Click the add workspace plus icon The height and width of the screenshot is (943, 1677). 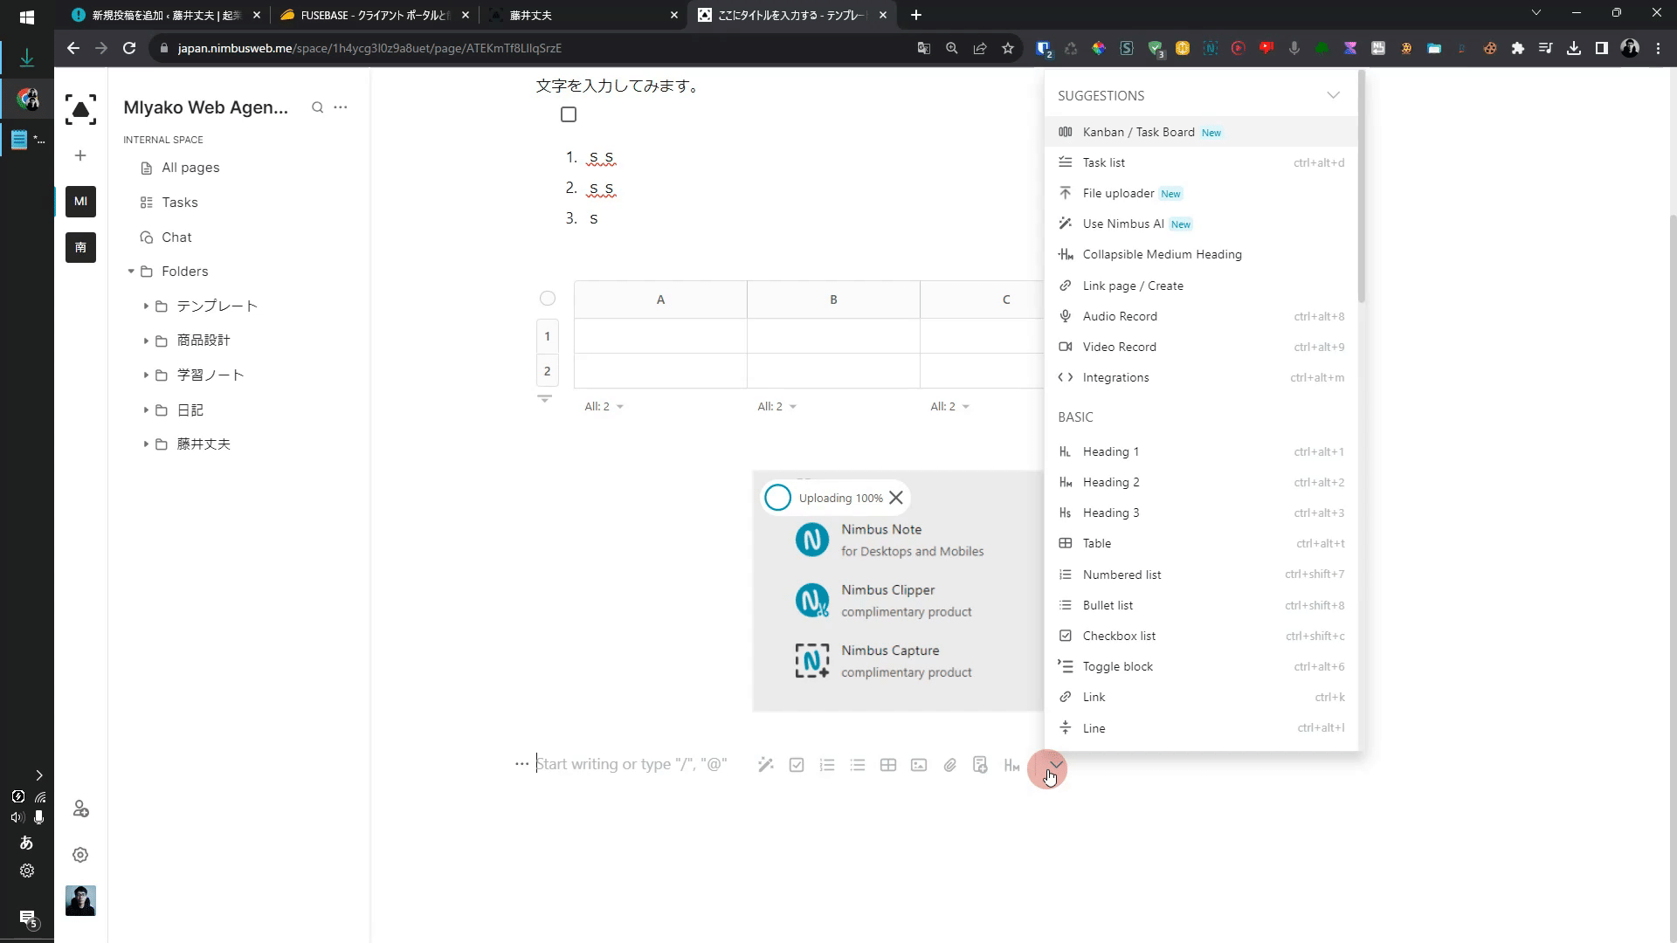[80, 155]
